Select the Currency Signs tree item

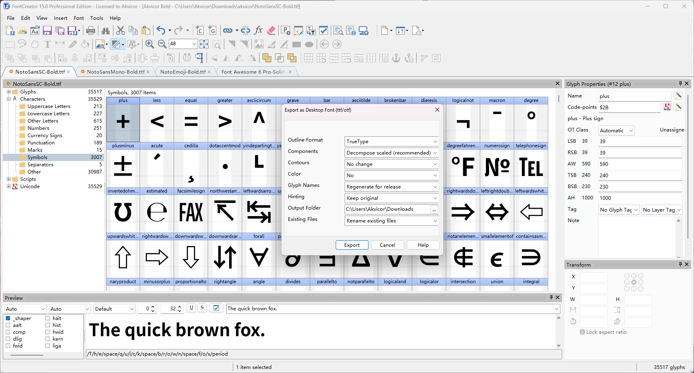click(x=45, y=136)
